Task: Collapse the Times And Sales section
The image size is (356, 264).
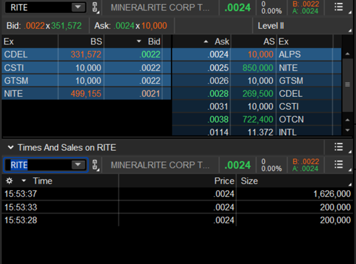Action: click(11, 147)
